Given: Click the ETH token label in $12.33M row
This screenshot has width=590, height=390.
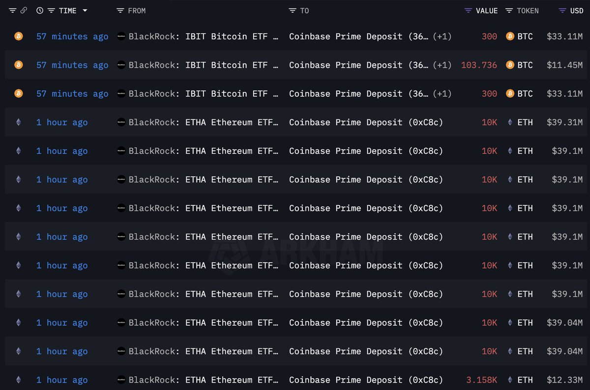Looking at the screenshot, I should tap(525, 380).
